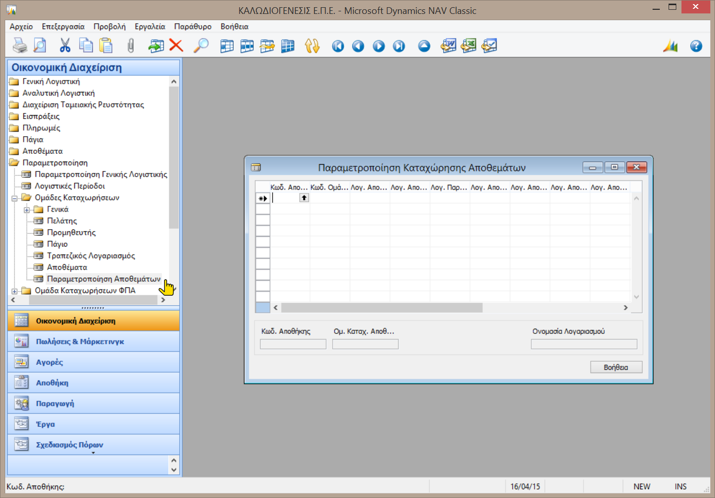The width and height of the screenshot is (715, 498).
Task: Click the checkmark send-to toolbar icon
Action: pos(489,46)
